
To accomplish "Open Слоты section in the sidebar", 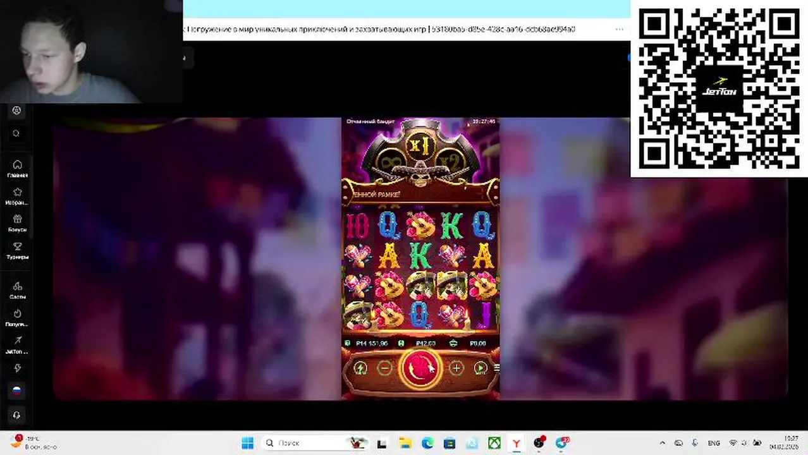I will pos(17,290).
